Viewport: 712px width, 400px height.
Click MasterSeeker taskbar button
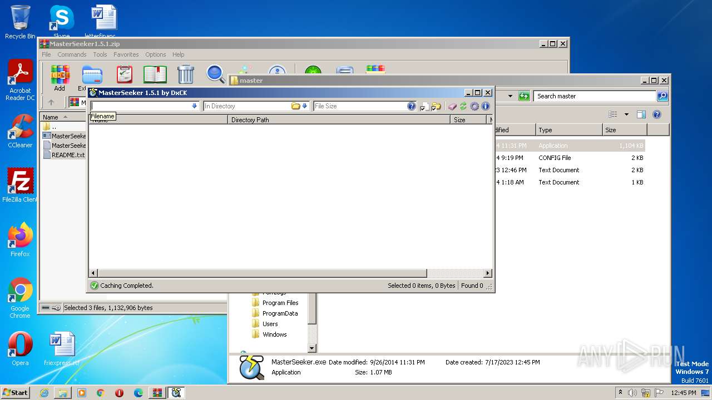pos(176,393)
